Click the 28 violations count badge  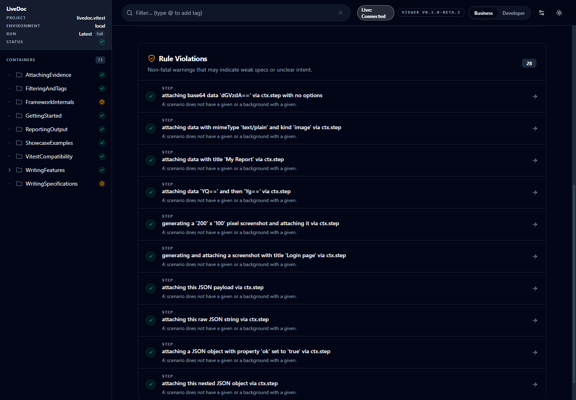(529, 63)
